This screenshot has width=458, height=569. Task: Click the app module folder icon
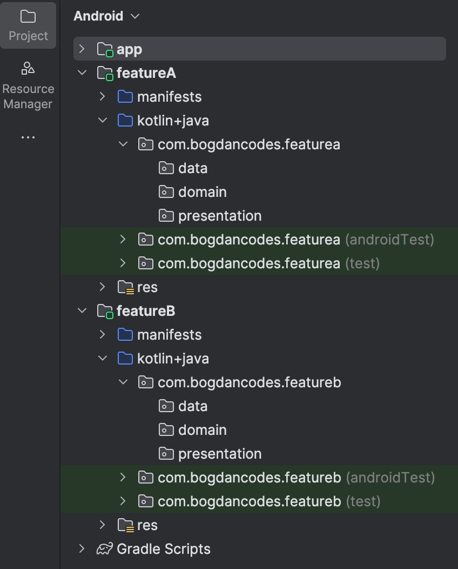coord(105,49)
